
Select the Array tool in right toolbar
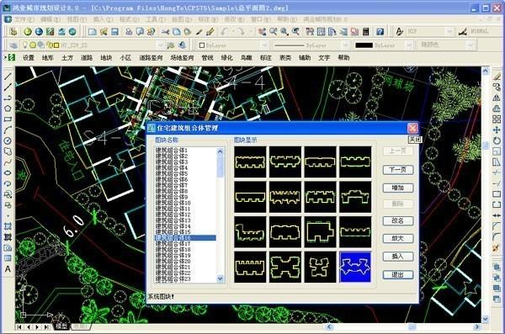(x=497, y=119)
